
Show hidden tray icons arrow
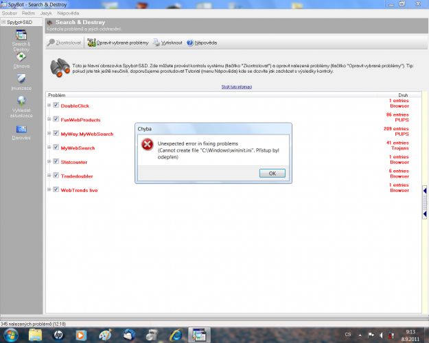click(360, 335)
